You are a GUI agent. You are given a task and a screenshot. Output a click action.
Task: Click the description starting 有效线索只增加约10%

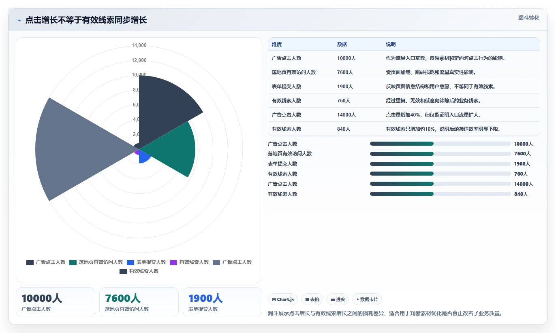[x=443, y=129]
